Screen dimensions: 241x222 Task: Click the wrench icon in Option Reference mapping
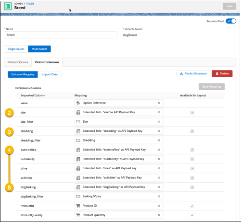pyautogui.click(x=78, y=103)
